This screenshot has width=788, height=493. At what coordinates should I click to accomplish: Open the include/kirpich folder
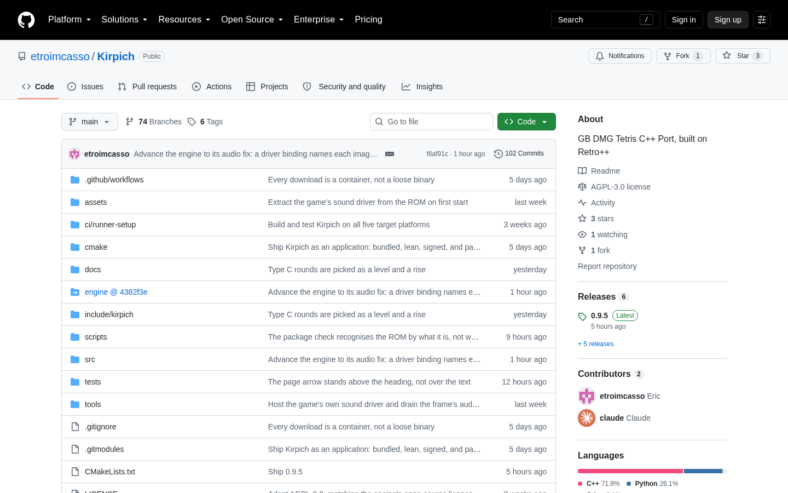[x=109, y=314]
